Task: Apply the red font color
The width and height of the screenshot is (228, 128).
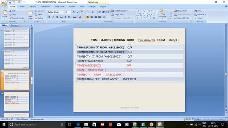Action: 80,17
